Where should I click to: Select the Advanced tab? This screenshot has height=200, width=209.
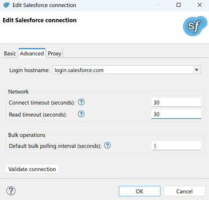(x=32, y=54)
